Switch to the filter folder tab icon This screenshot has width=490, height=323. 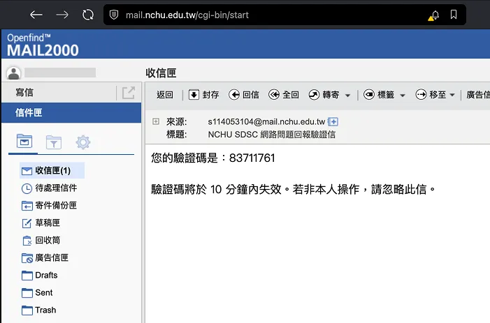[x=54, y=142]
